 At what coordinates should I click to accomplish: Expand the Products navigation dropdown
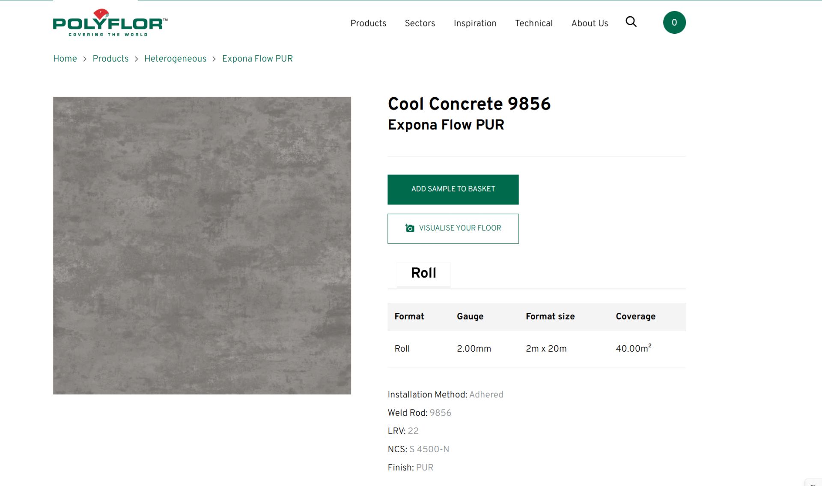pyautogui.click(x=368, y=24)
